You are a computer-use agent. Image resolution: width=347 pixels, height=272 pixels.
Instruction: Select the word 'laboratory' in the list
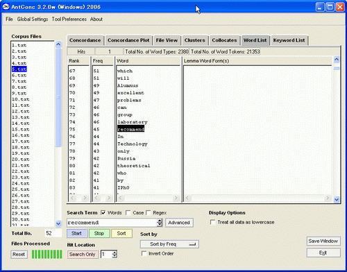point(132,122)
